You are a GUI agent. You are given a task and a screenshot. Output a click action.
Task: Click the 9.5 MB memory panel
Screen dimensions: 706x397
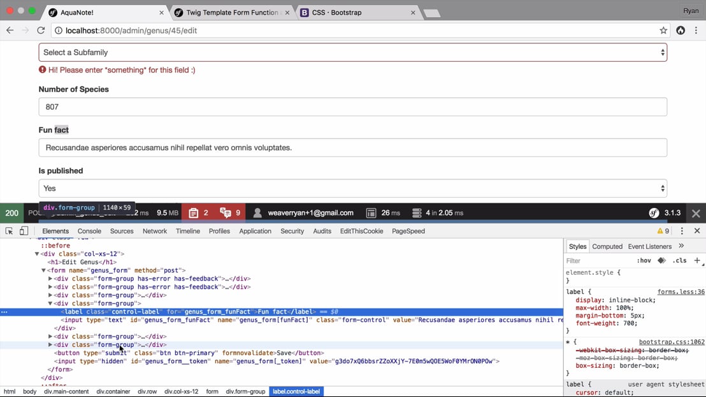click(x=168, y=213)
